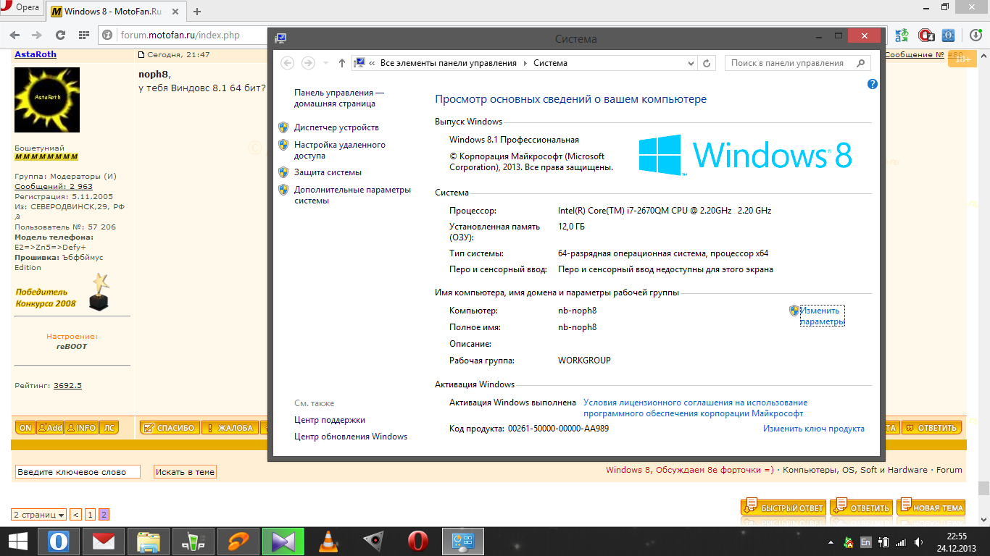This screenshot has height=556, width=990.
Task: Go to forum page 1 link
Action: click(x=91, y=515)
